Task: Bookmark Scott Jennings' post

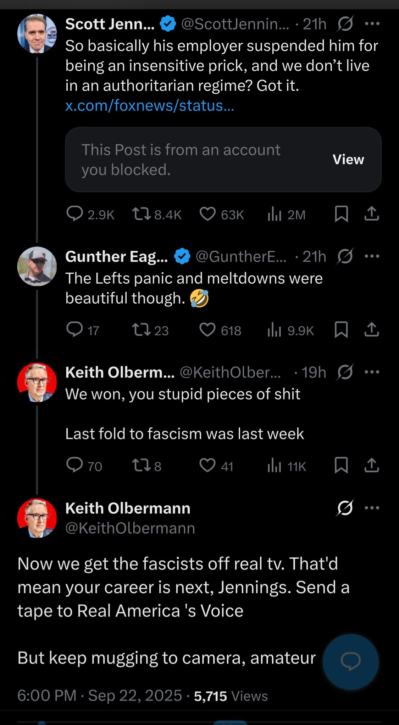Action: [341, 214]
